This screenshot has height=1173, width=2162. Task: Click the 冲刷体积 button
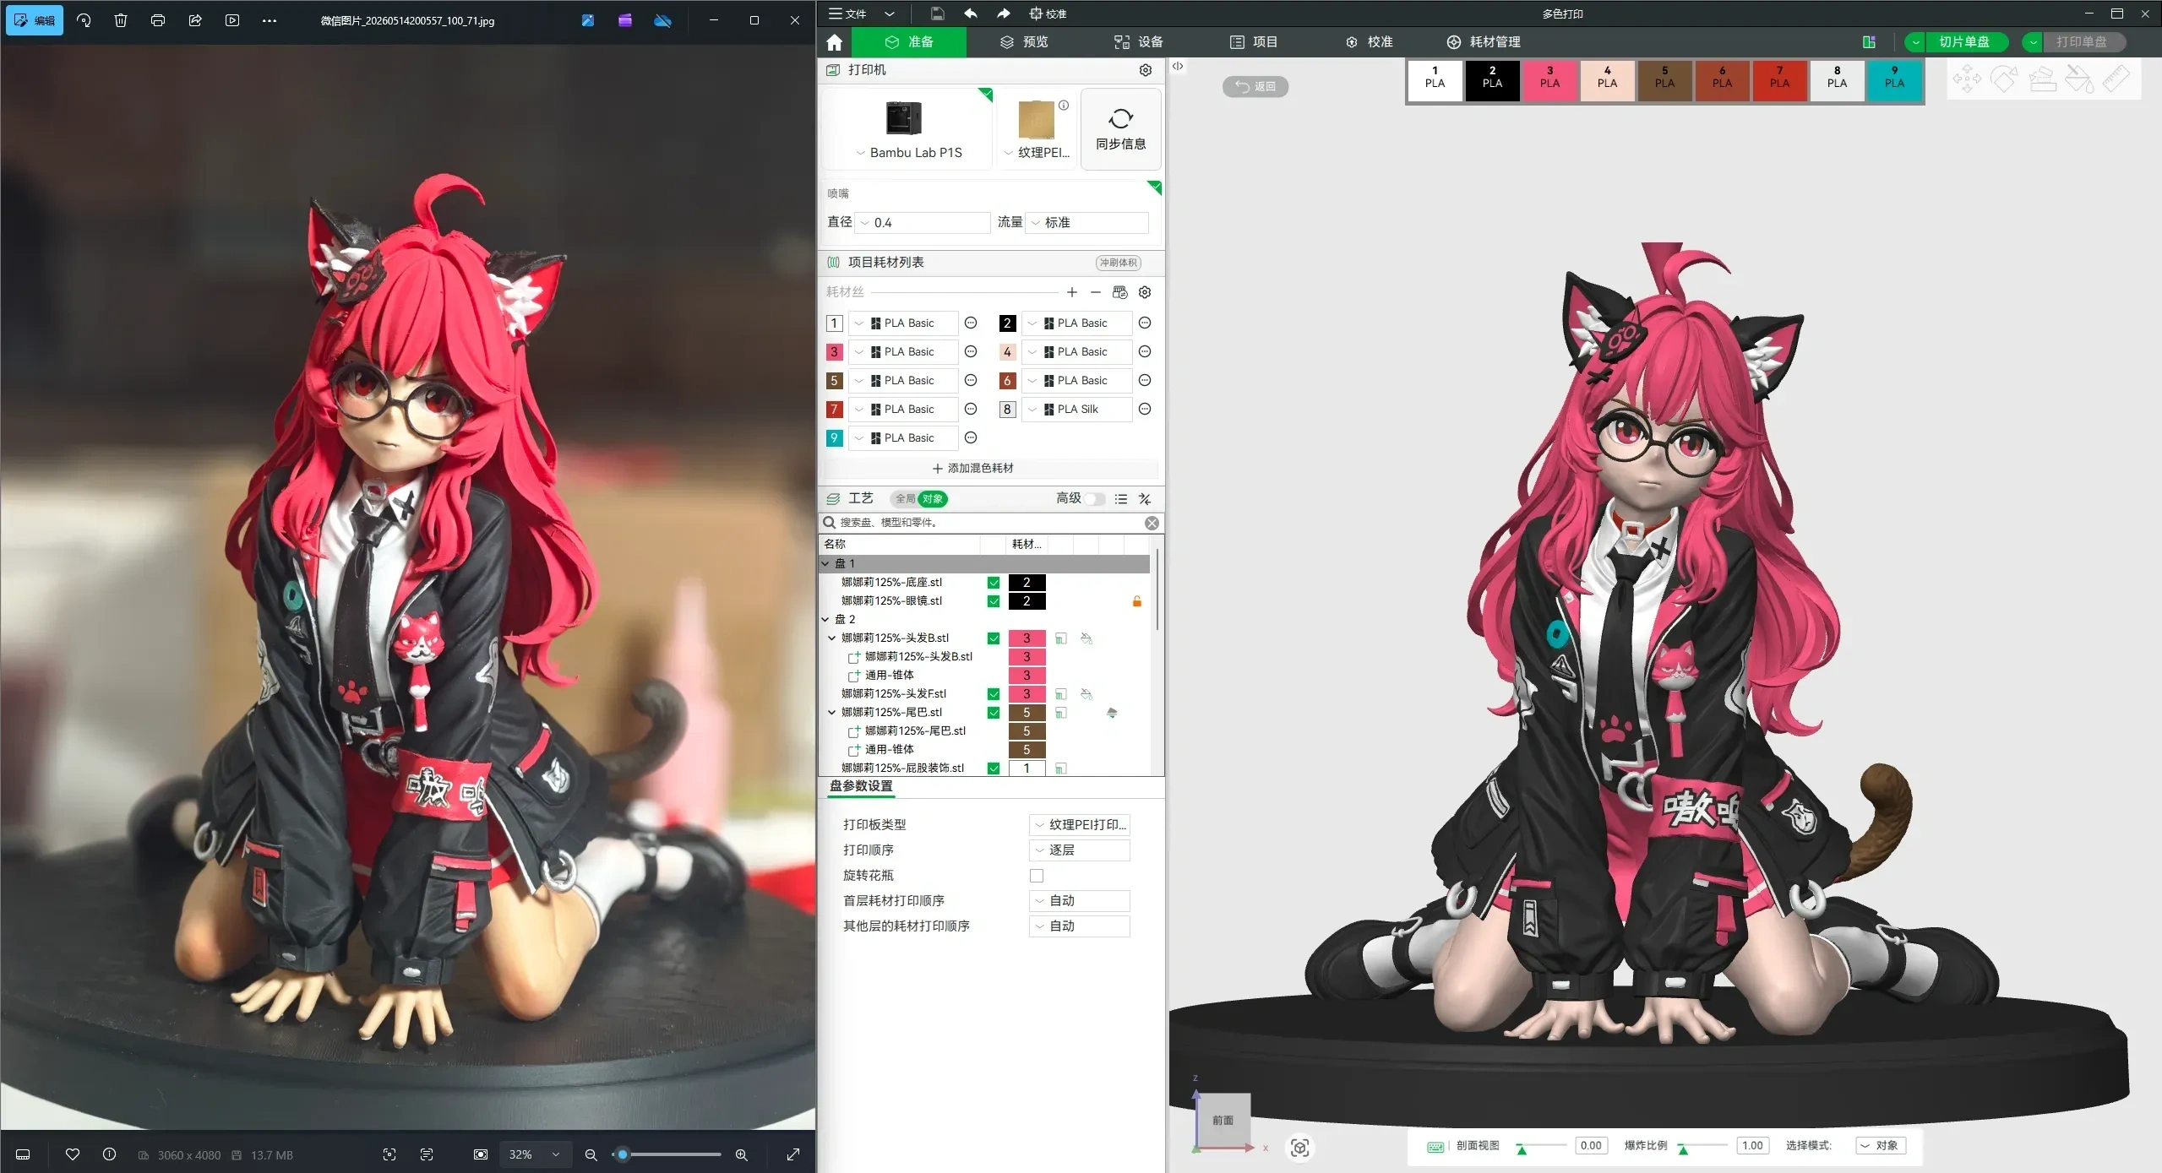click(1119, 263)
